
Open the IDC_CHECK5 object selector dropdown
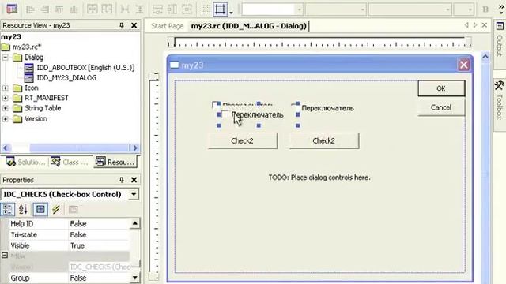click(x=134, y=195)
